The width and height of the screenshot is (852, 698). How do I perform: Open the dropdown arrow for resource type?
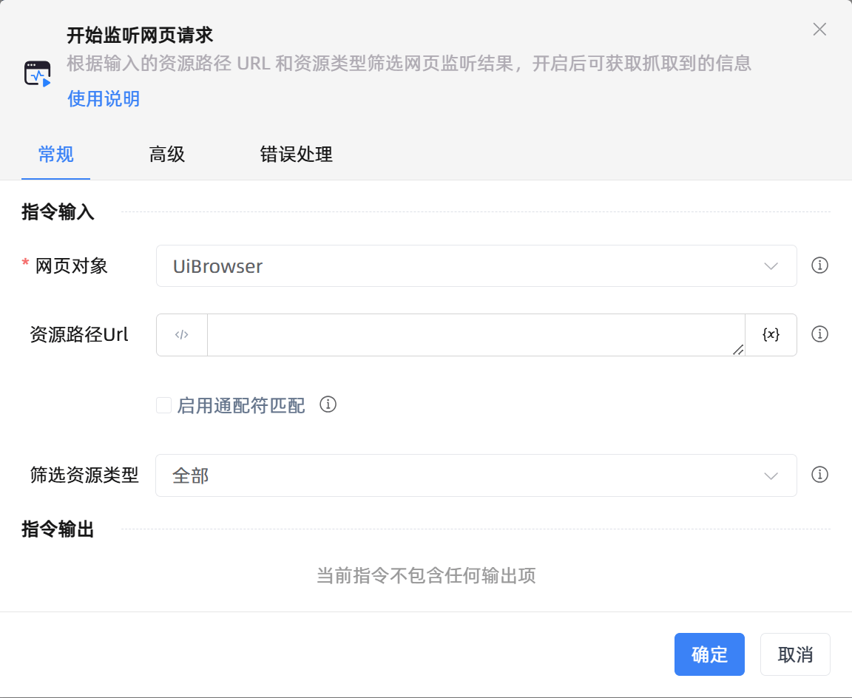pyautogui.click(x=769, y=475)
